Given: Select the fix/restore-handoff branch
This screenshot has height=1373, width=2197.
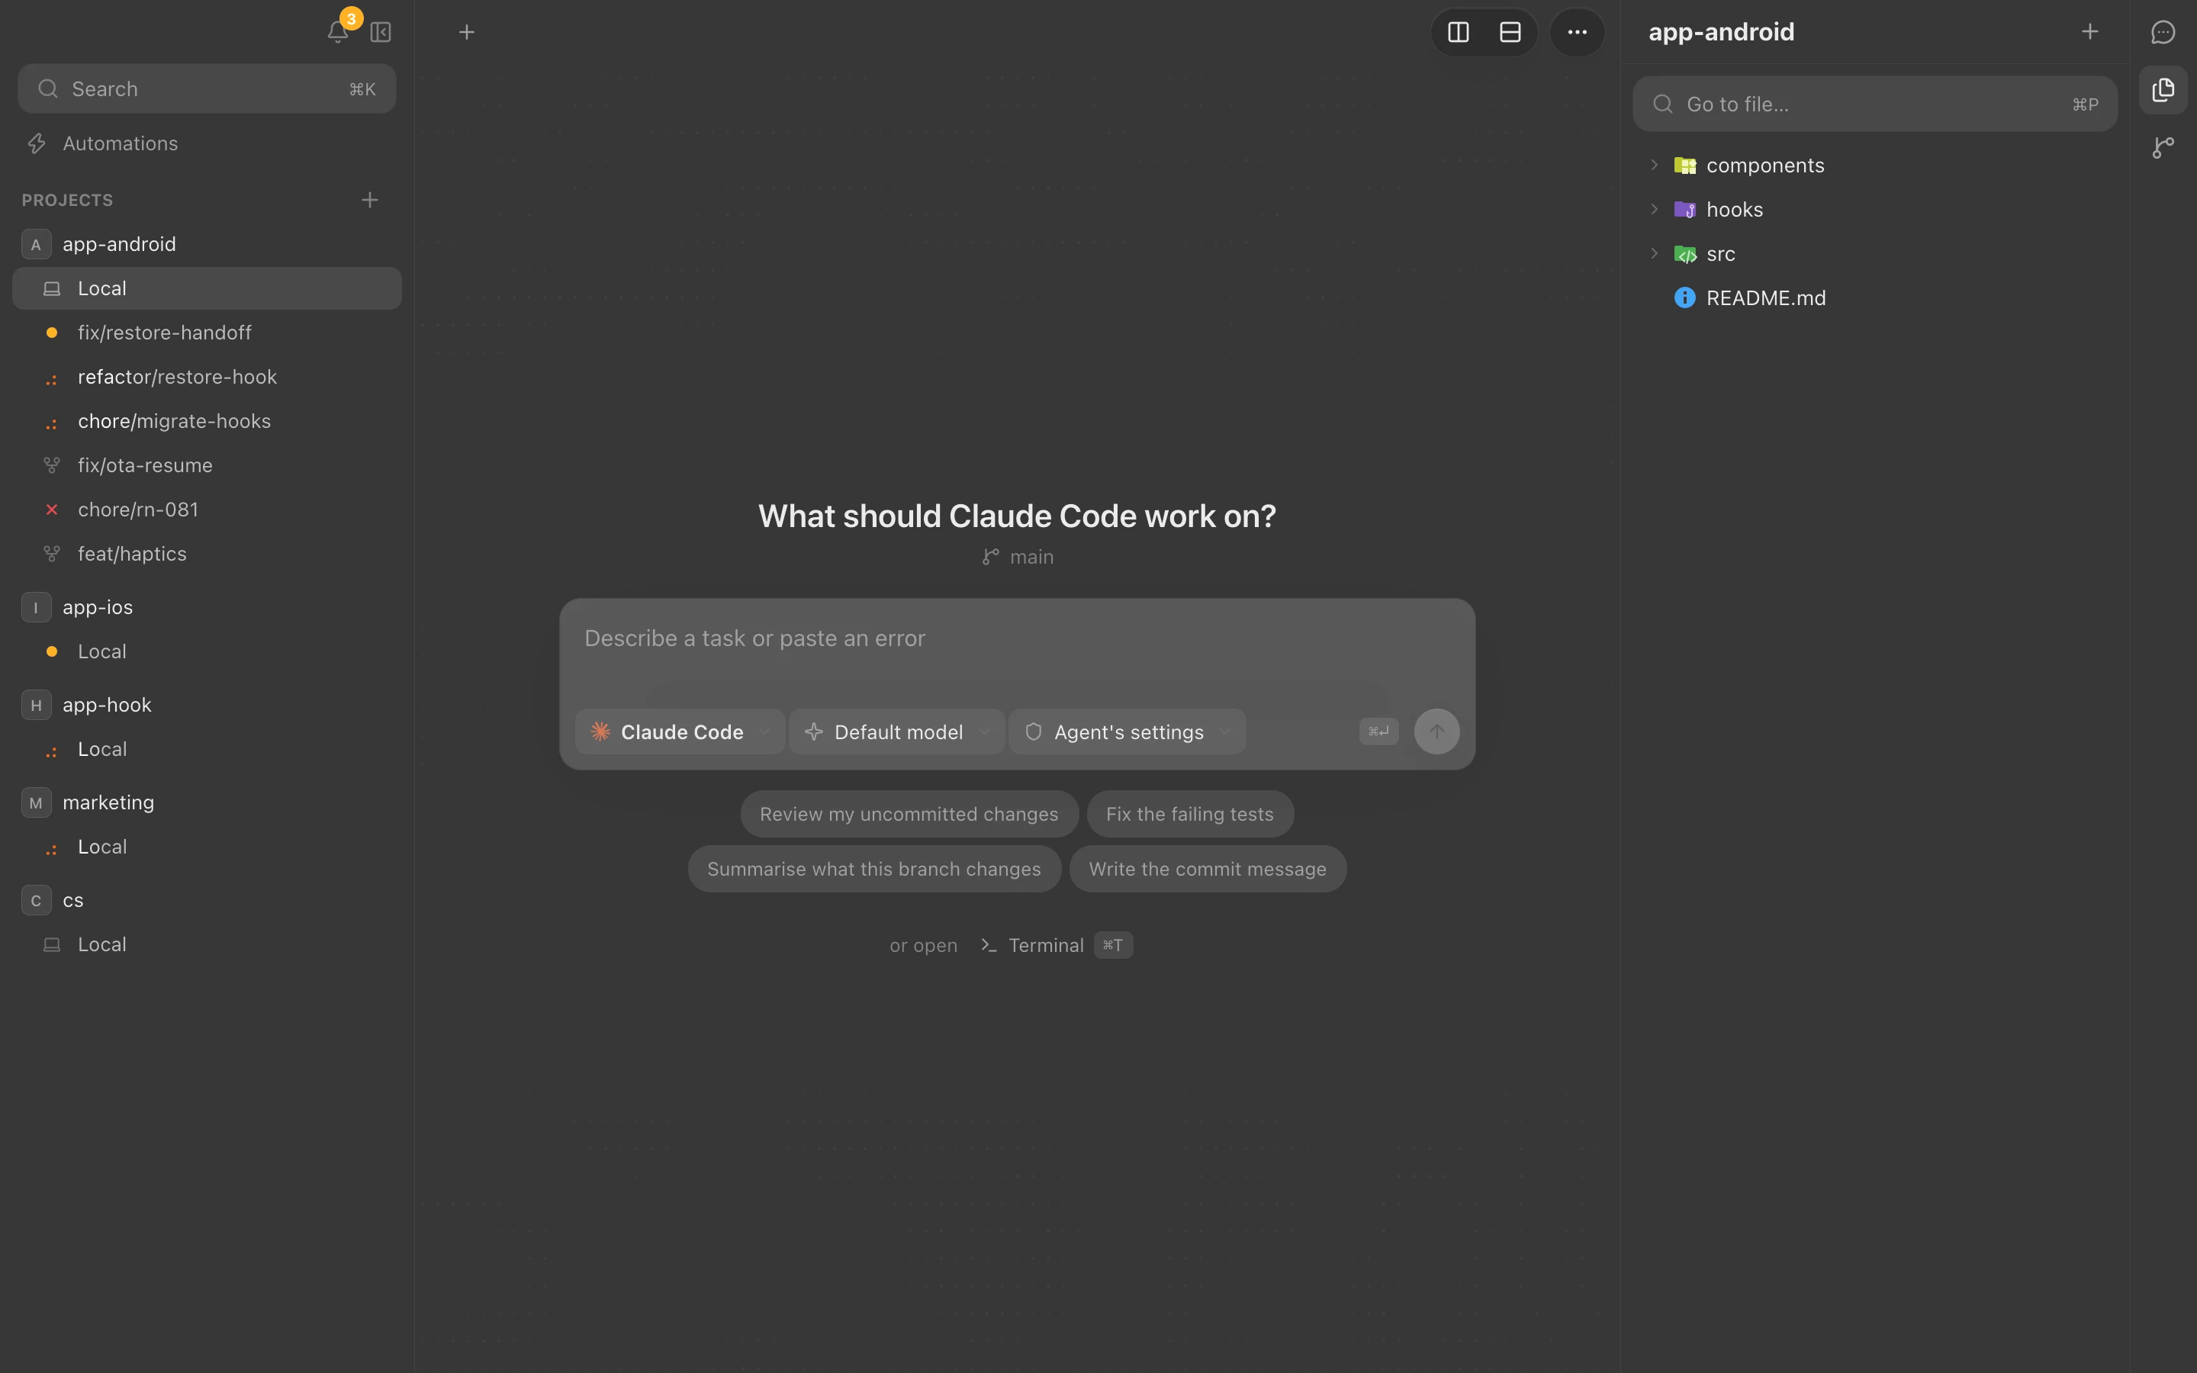Looking at the screenshot, I should click(x=207, y=333).
